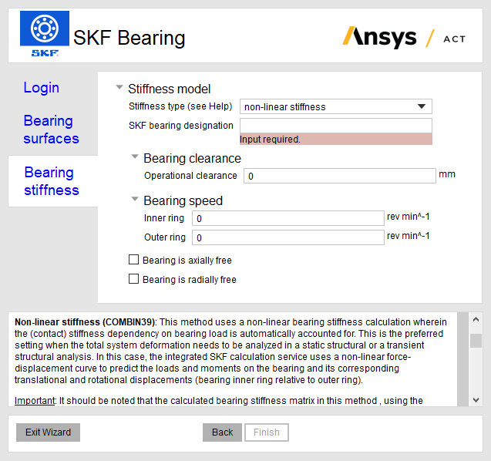The width and height of the screenshot is (491, 461).
Task: Open the Login step
Action: coord(42,88)
